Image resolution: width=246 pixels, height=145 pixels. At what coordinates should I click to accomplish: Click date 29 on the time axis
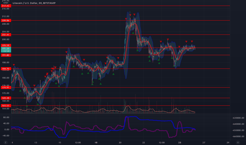point(228,142)
